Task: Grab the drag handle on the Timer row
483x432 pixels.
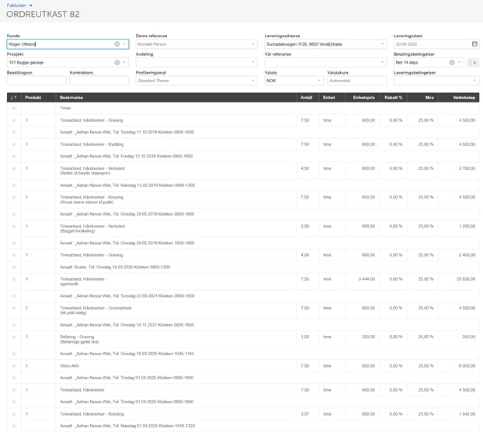Action: click(13, 109)
